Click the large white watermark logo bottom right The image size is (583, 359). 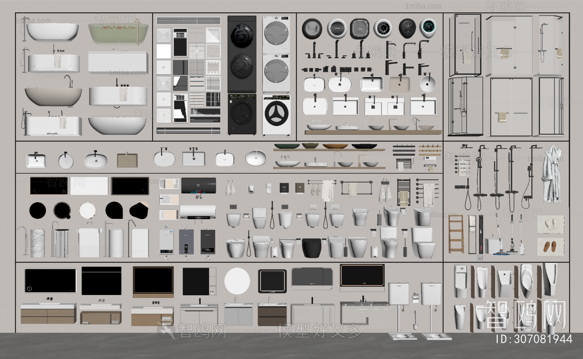point(525,315)
